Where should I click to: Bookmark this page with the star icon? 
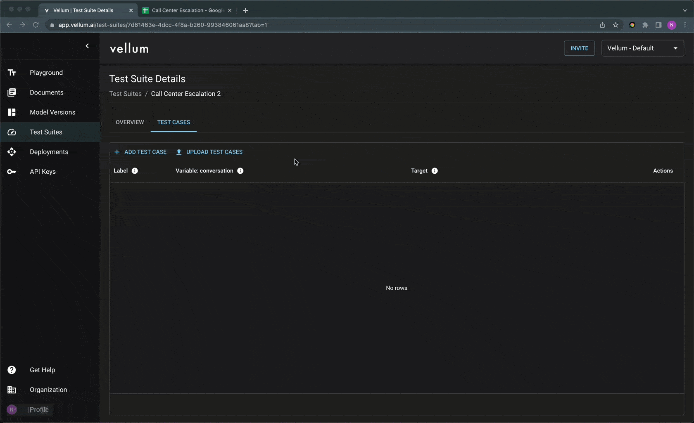(616, 25)
